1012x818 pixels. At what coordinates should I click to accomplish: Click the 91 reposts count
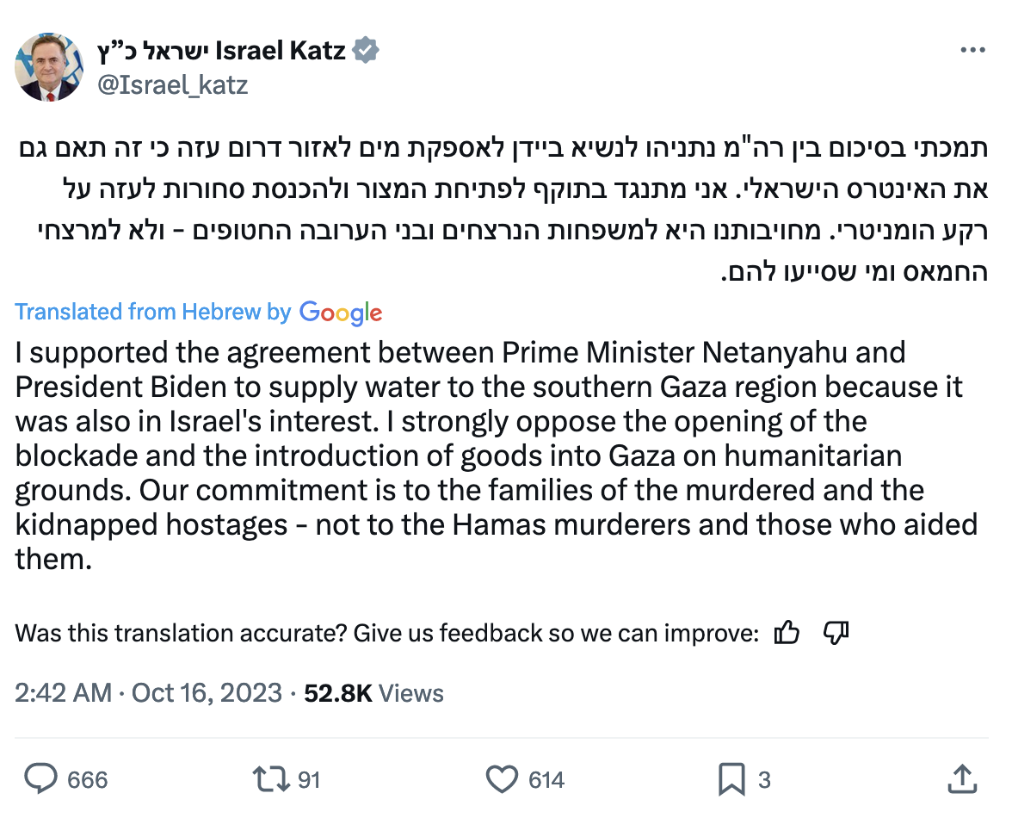tap(309, 780)
